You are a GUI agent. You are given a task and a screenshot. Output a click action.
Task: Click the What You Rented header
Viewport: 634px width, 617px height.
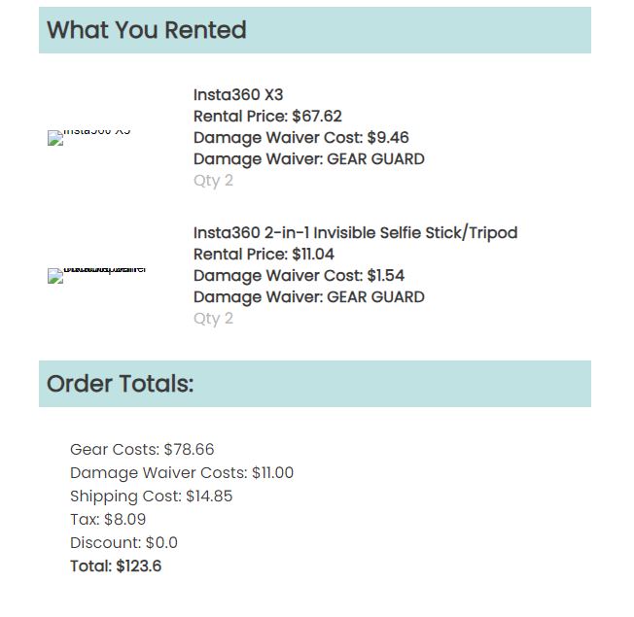(147, 30)
